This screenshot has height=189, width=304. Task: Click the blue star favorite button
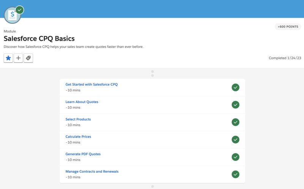pos(8,58)
